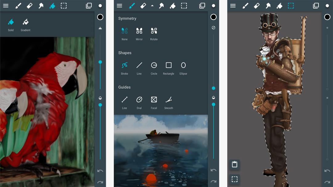The width and height of the screenshot is (333, 187).
Task: Click the undo arrow in boat screen
Action: click(213, 170)
